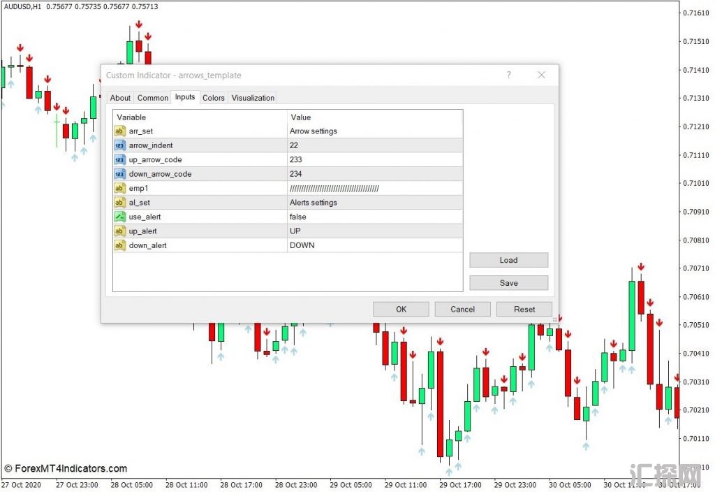
Task: Select the al_set string type icon
Action: pos(119,203)
